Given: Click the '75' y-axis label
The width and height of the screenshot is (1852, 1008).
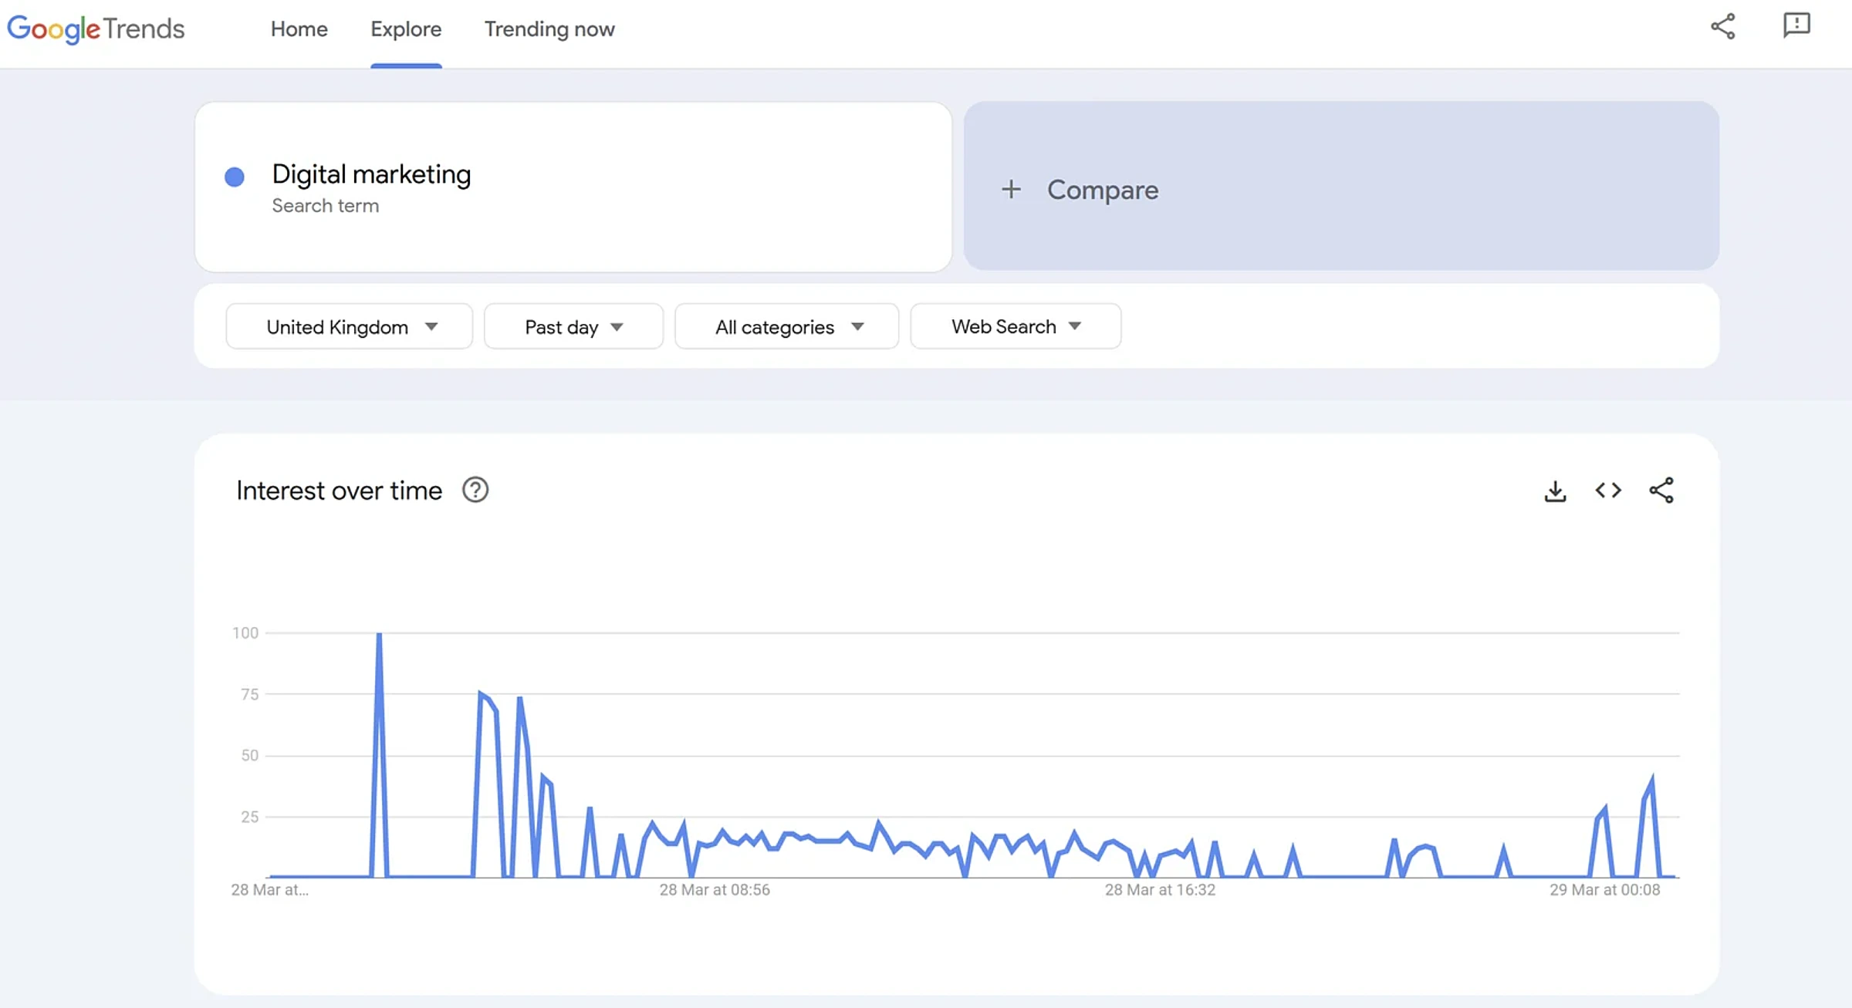Looking at the screenshot, I should click(249, 694).
